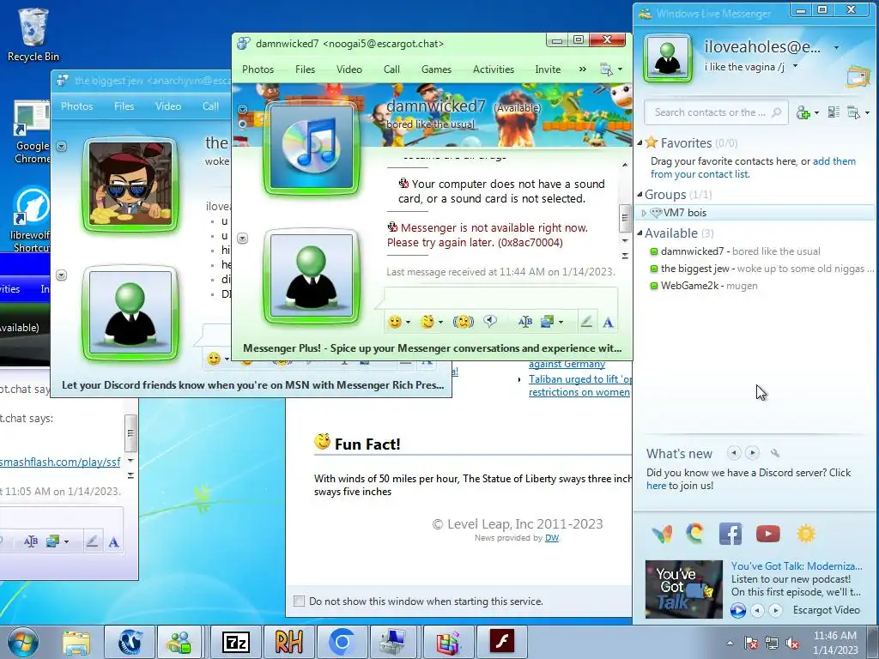Show the next What's new item
Viewport: 879px width, 659px height.
[x=752, y=453]
